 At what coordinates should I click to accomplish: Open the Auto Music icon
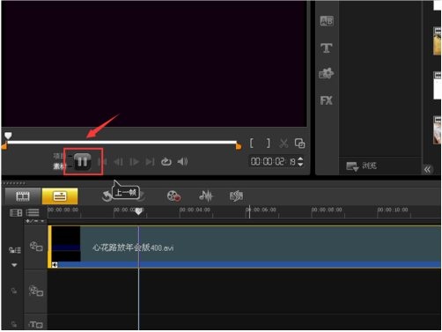click(236, 196)
